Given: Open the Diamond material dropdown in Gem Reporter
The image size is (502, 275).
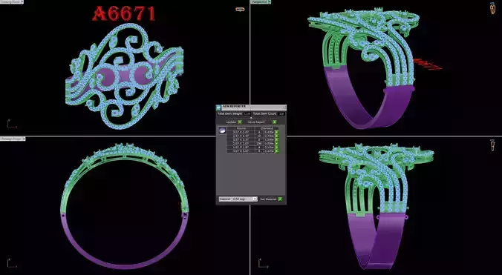Looking at the screenshot, I should coord(238,199).
